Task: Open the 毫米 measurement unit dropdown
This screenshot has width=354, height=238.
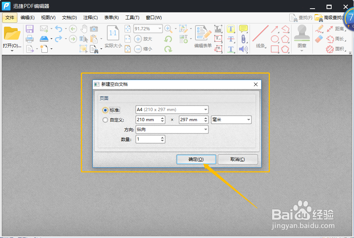Action: tap(231, 120)
